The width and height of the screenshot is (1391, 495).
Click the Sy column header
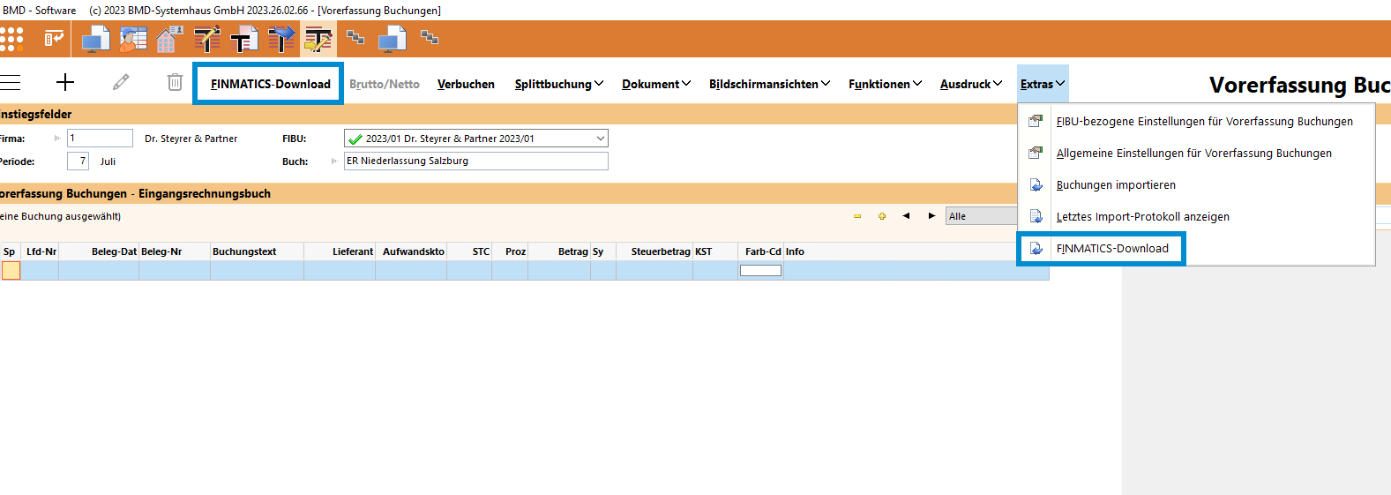coord(603,251)
